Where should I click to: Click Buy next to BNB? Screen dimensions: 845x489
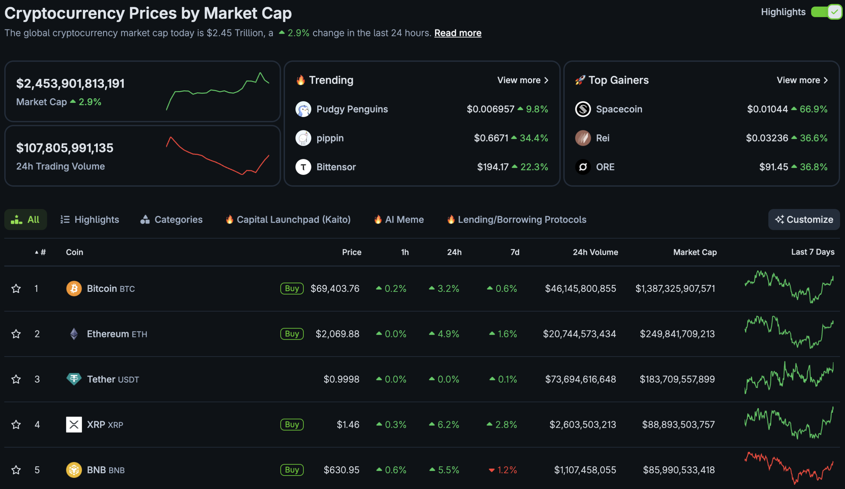(x=292, y=470)
